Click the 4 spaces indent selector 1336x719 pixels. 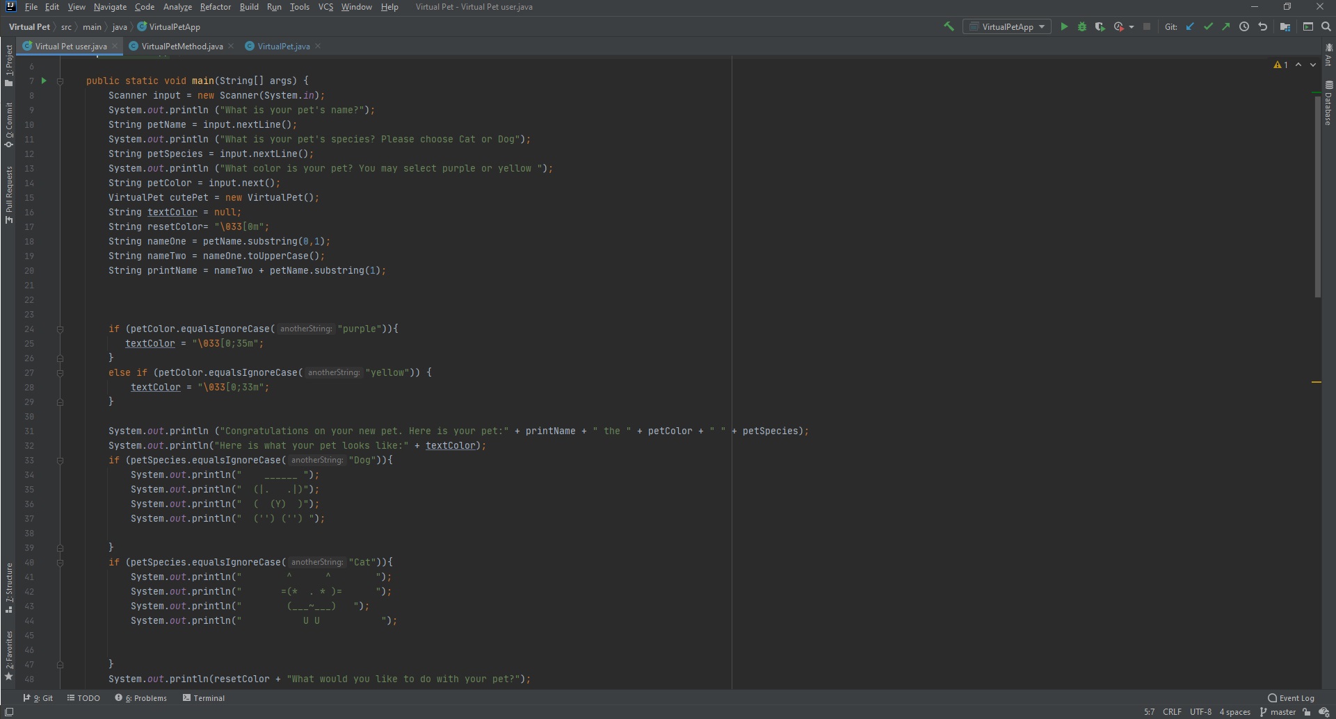(1234, 712)
